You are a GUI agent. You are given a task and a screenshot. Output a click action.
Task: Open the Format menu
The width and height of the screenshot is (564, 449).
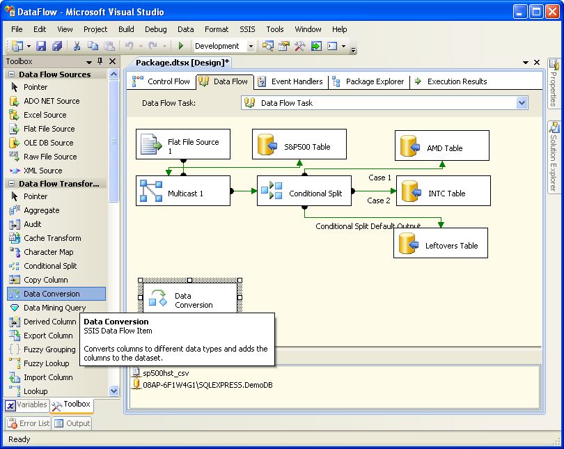pos(217,29)
